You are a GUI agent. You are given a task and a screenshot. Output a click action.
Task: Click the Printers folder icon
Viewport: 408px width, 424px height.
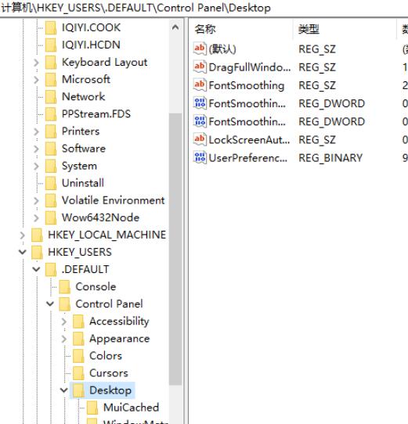click(x=51, y=131)
